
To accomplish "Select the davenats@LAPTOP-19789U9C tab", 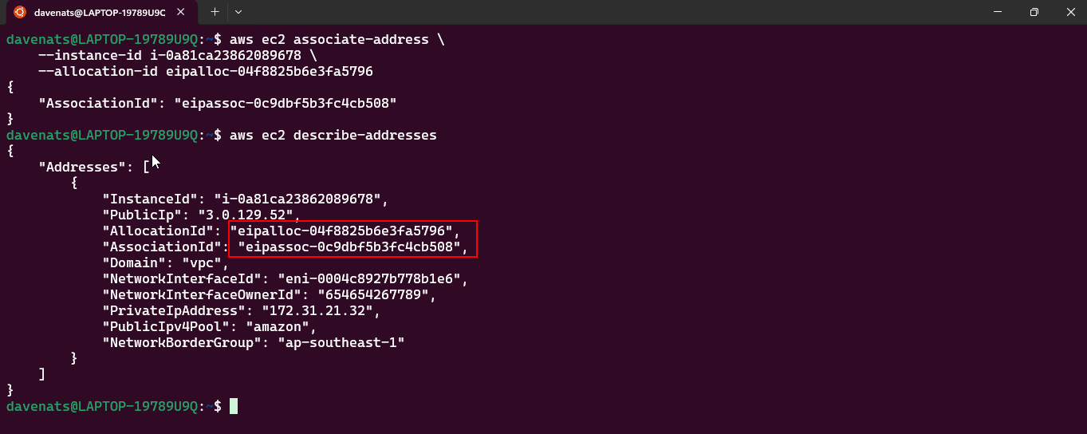I will 99,13.
